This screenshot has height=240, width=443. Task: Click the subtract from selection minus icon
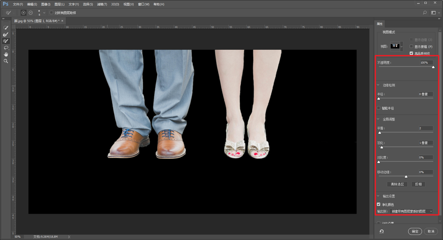coord(31,13)
